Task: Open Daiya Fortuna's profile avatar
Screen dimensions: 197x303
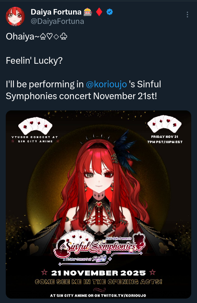Action: 15,16
